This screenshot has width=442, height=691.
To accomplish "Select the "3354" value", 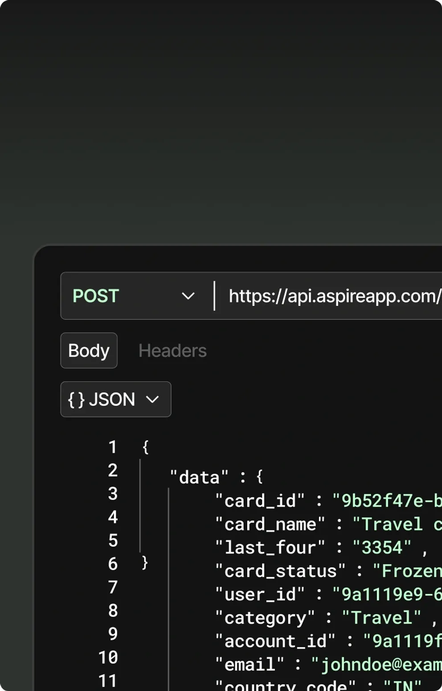I will (382, 547).
